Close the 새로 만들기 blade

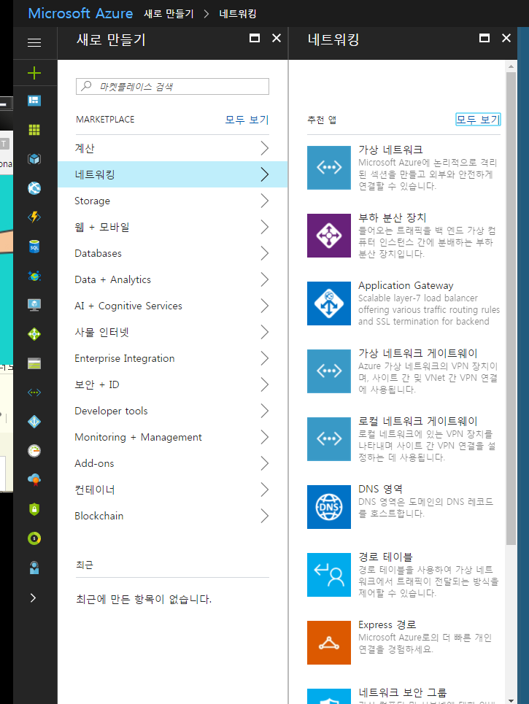tap(277, 38)
